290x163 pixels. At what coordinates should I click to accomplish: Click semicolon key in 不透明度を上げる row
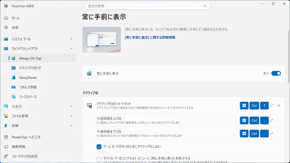pos(264,120)
